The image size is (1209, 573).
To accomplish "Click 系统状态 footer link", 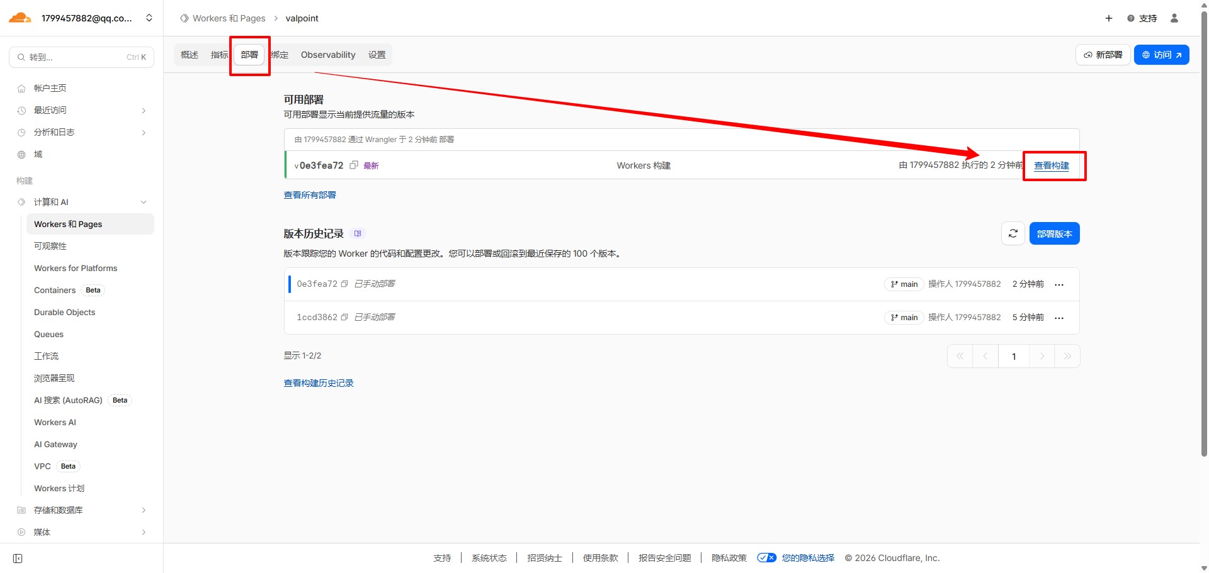I will click(489, 558).
